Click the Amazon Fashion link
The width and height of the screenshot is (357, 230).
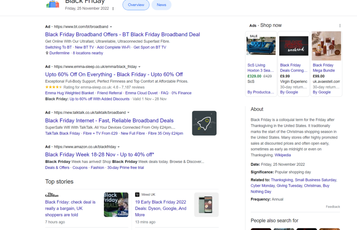97,167
